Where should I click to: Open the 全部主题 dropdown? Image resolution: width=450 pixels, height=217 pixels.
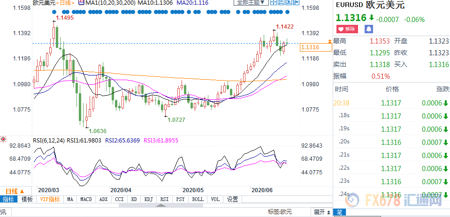click(251, 3)
